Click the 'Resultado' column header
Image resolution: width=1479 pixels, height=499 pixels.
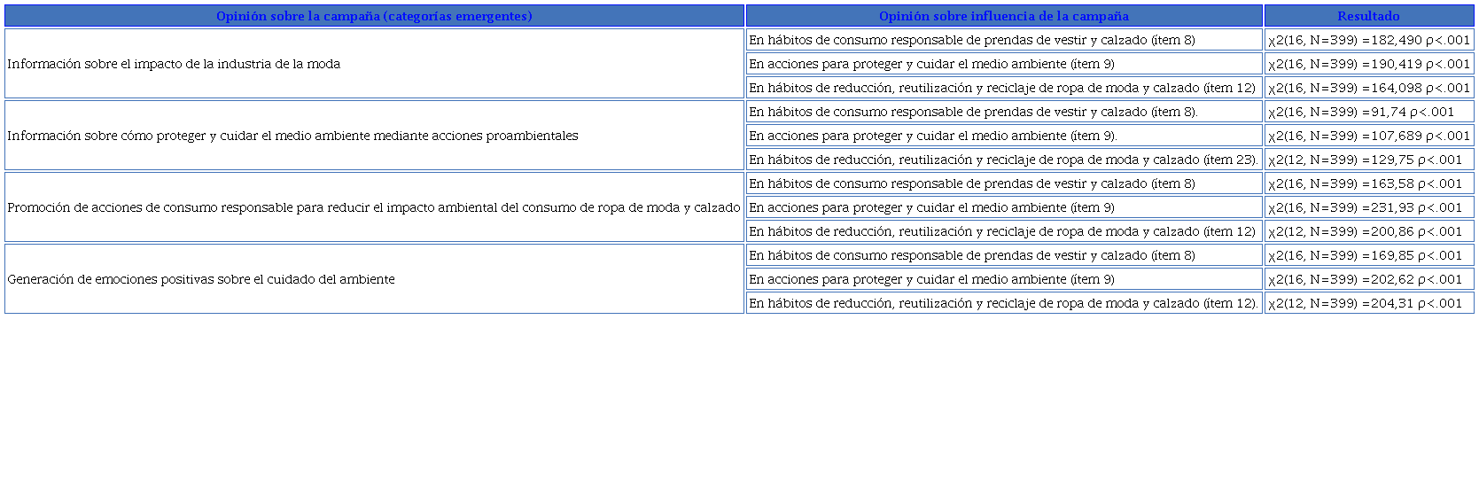pyautogui.click(x=1368, y=16)
